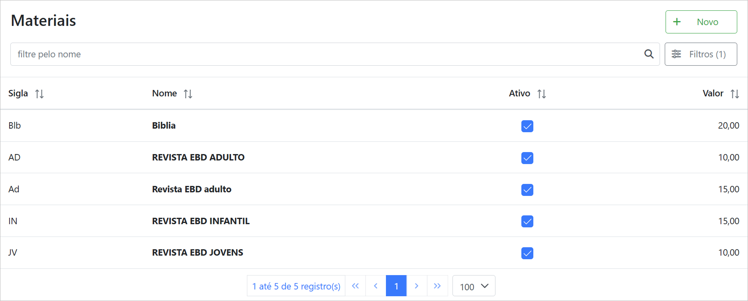
Task: Open the Filtros (1) panel
Action: click(x=701, y=54)
